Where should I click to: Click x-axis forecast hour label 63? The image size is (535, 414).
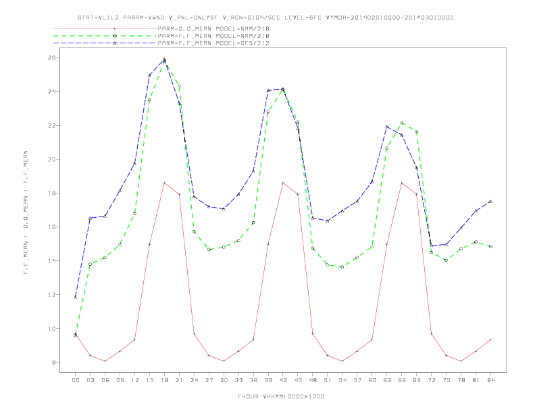(387, 380)
